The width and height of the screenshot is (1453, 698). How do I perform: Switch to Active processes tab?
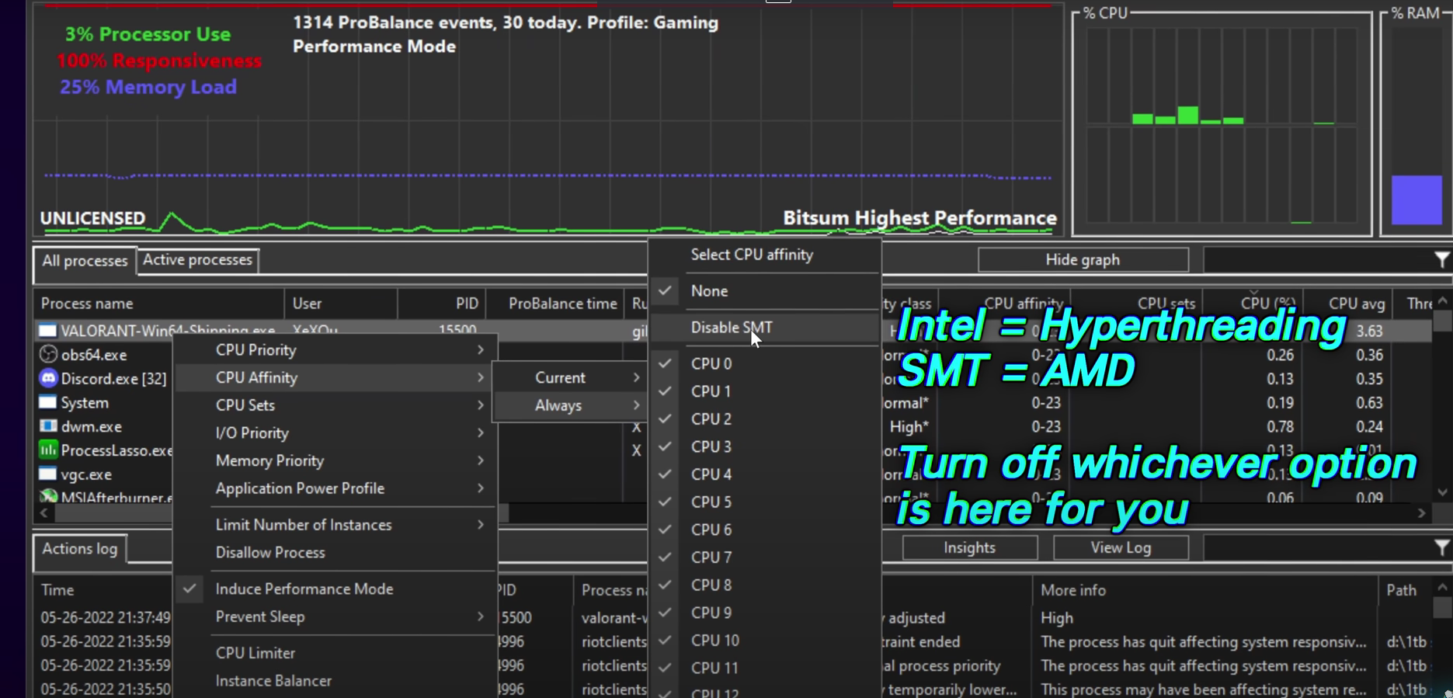pyautogui.click(x=197, y=260)
